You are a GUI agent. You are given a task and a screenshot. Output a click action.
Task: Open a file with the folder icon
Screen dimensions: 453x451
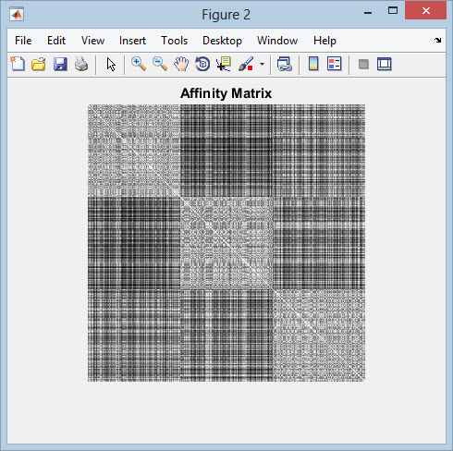click(39, 65)
